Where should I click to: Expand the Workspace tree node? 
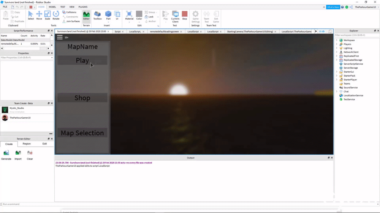click(337, 40)
